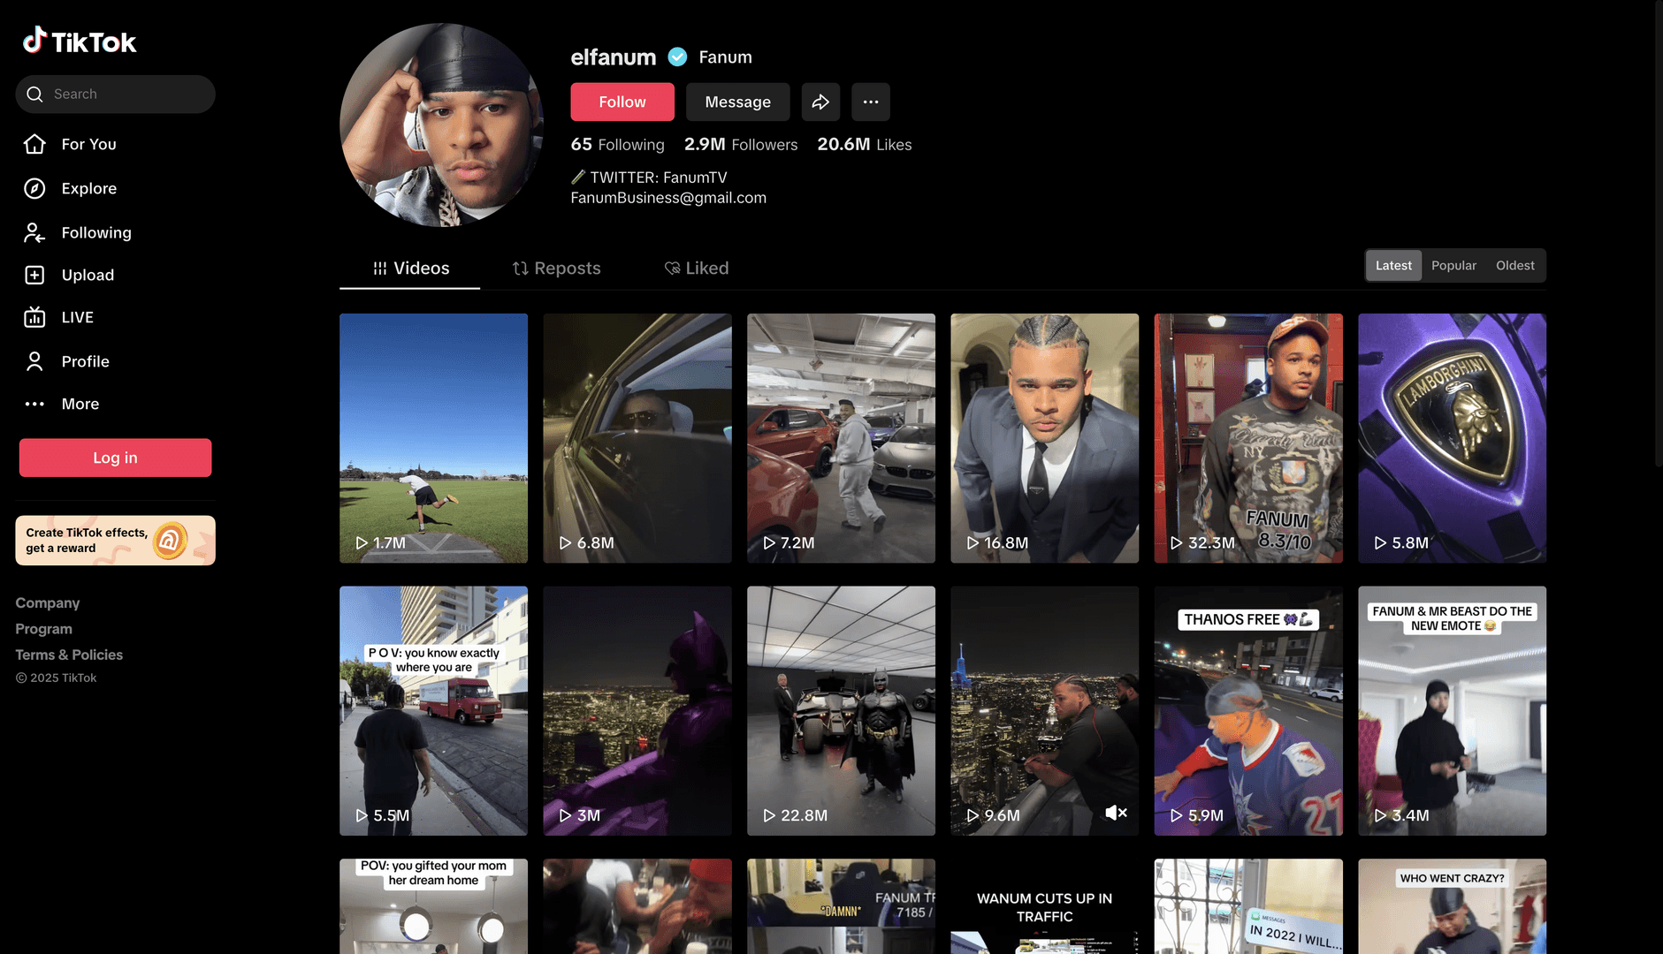Open the Upload page

pos(87,275)
